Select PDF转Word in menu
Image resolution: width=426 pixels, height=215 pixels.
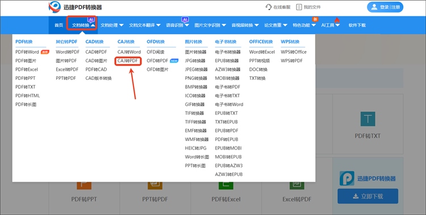point(27,52)
